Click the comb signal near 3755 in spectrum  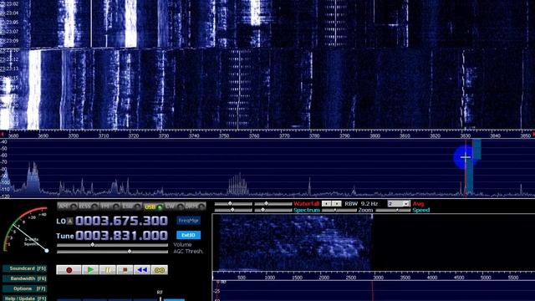tap(238, 184)
